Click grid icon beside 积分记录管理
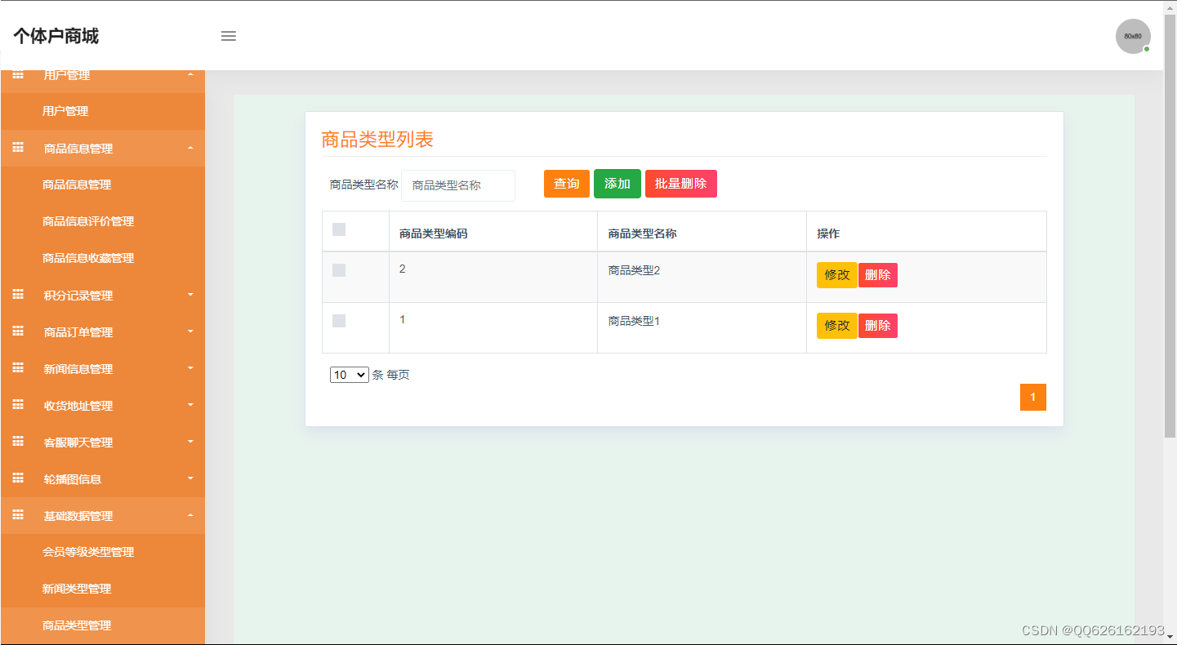Viewport: 1177px width, 645px height. coord(18,295)
